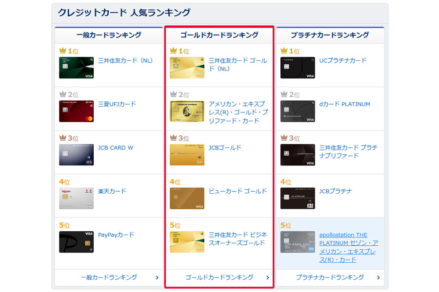Open the 楽天カード text link

tap(112, 191)
